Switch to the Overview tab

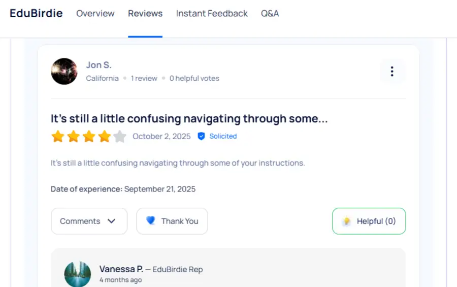[x=95, y=14]
